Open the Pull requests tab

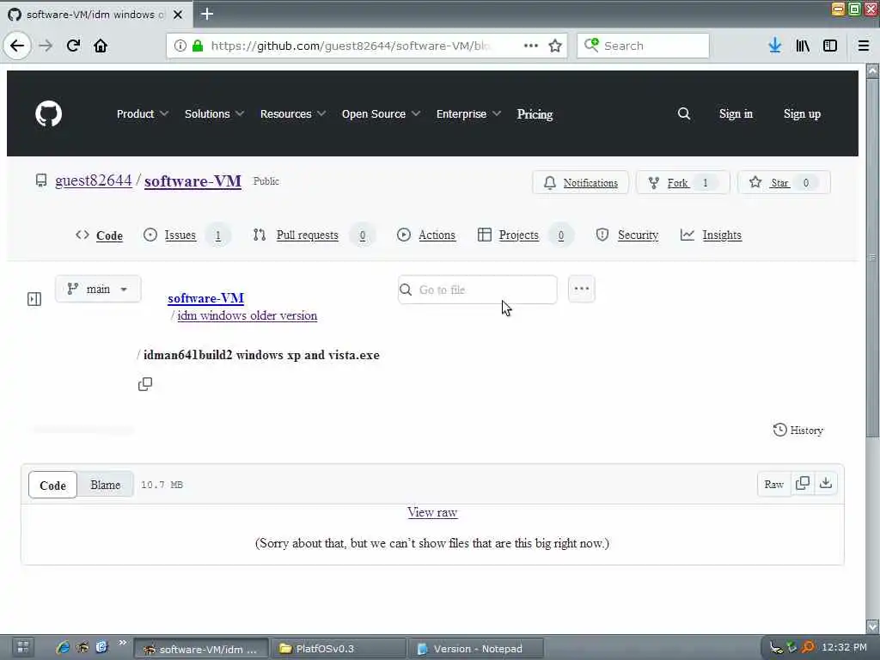(x=314, y=235)
